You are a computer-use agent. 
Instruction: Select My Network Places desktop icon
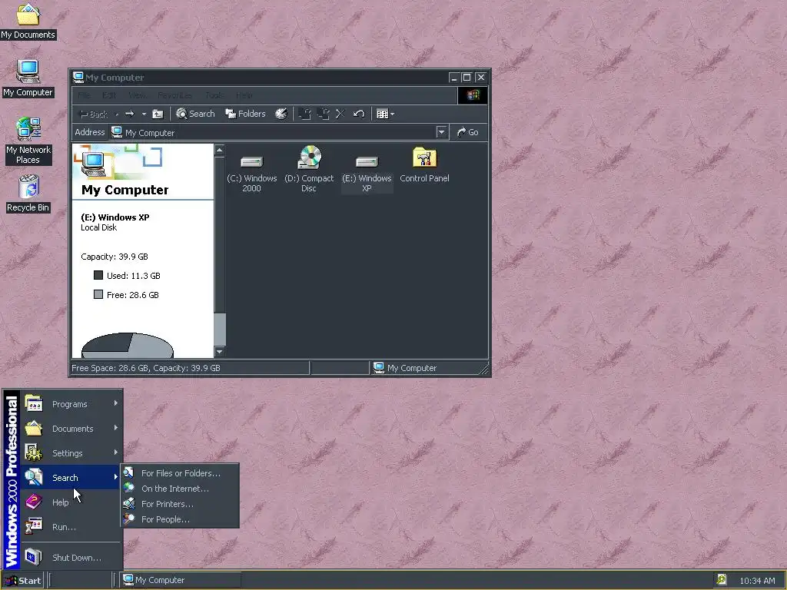point(28,141)
